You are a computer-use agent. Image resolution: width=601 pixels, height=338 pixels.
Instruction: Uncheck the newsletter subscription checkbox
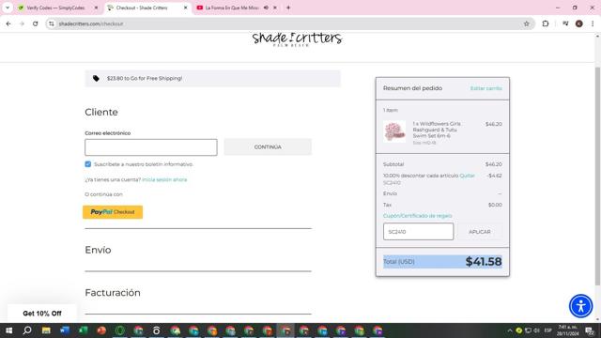(x=87, y=164)
